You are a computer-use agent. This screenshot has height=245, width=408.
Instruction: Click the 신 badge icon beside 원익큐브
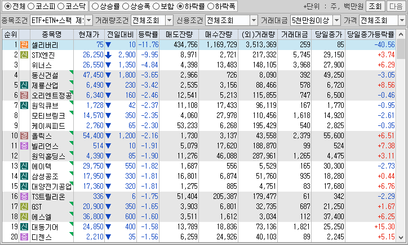pyautogui.click(x=24, y=106)
